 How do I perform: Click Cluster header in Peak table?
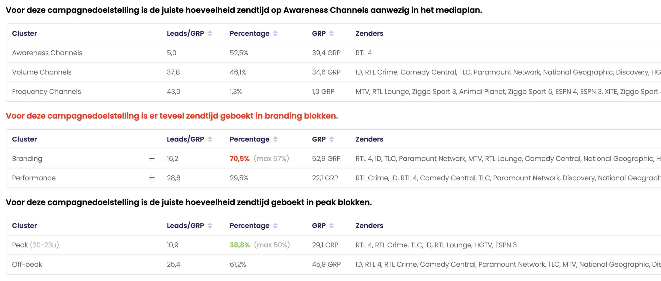click(24, 226)
